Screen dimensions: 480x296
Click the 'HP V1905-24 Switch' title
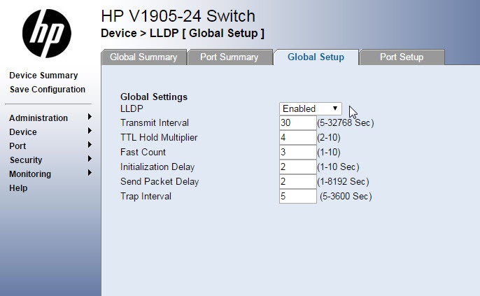tap(178, 16)
